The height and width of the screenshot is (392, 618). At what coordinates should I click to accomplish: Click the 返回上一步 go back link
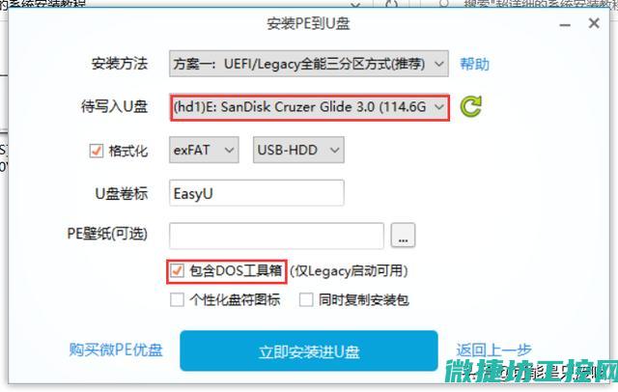tap(493, 350)
